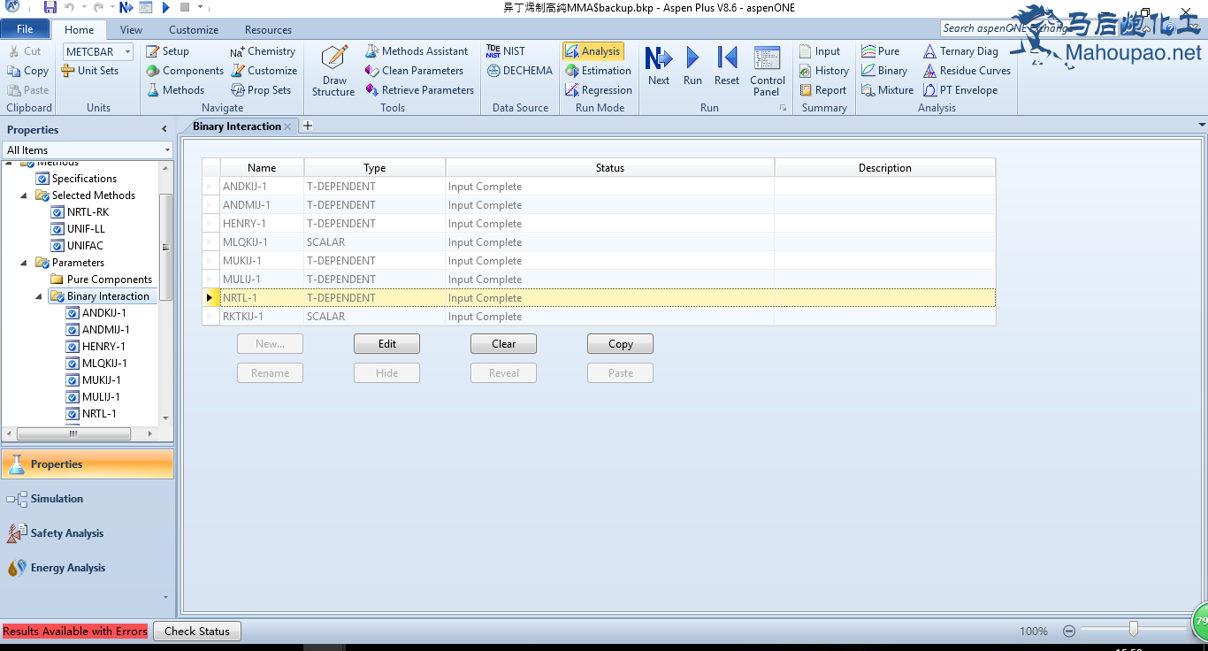1208x651 pixels.
Task: Open the File menu tab
Action: [x=25, y=29]
